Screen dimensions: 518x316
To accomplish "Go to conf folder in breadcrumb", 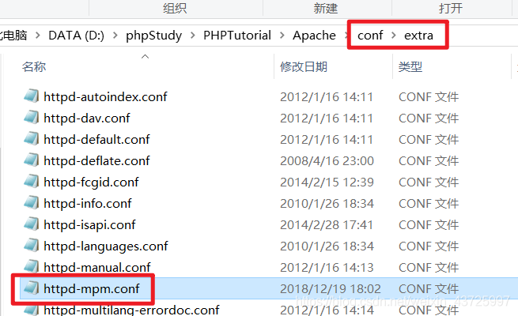I will tap(370, 36).
